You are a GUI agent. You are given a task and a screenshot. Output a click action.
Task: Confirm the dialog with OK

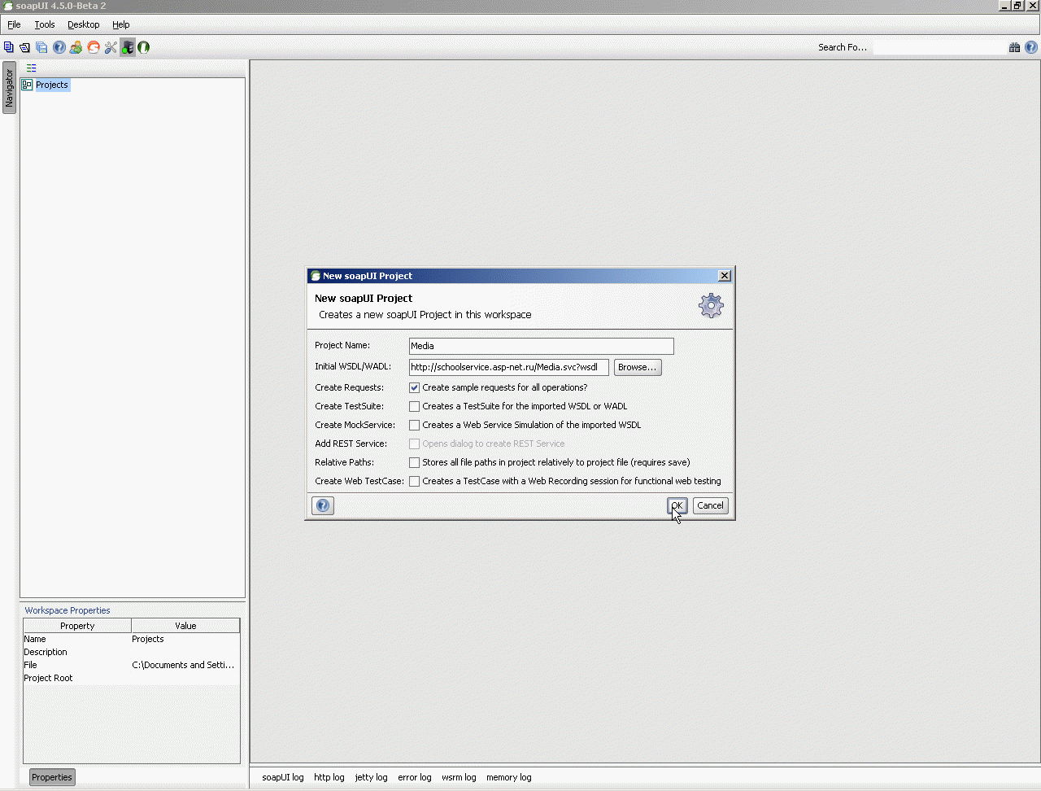tap(677, 505)
